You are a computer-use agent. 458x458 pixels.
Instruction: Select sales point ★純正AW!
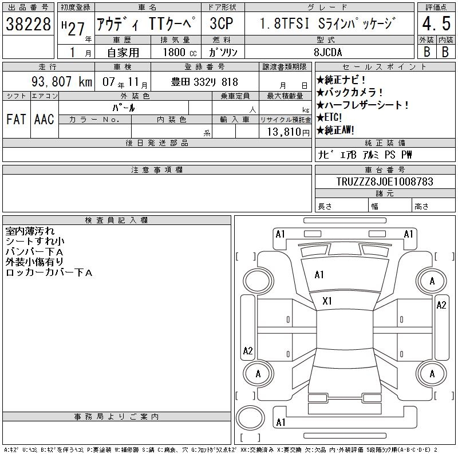(x=335, y=130)
